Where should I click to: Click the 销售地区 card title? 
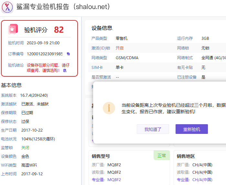click(186, 156)
